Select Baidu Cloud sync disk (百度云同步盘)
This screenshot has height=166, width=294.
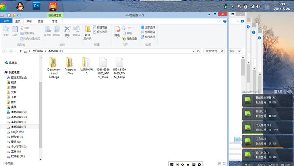[17, 77]
